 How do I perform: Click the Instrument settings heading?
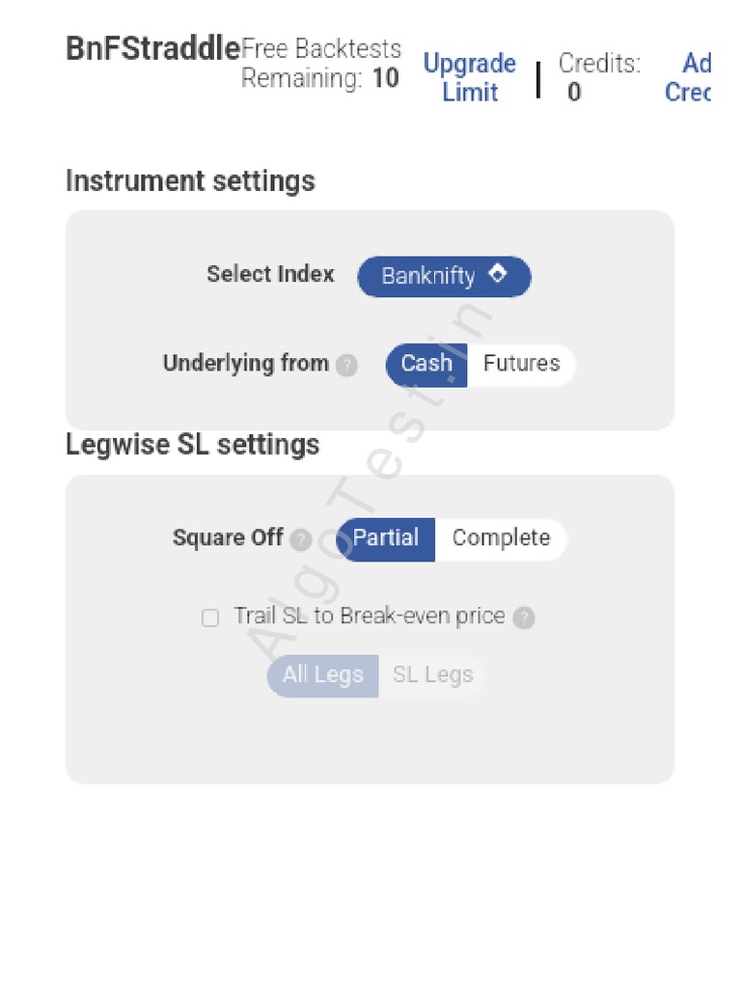190,181
